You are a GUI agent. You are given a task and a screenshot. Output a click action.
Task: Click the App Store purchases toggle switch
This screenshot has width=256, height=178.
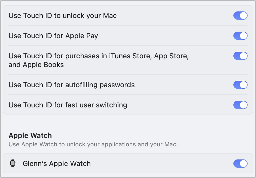240,56
